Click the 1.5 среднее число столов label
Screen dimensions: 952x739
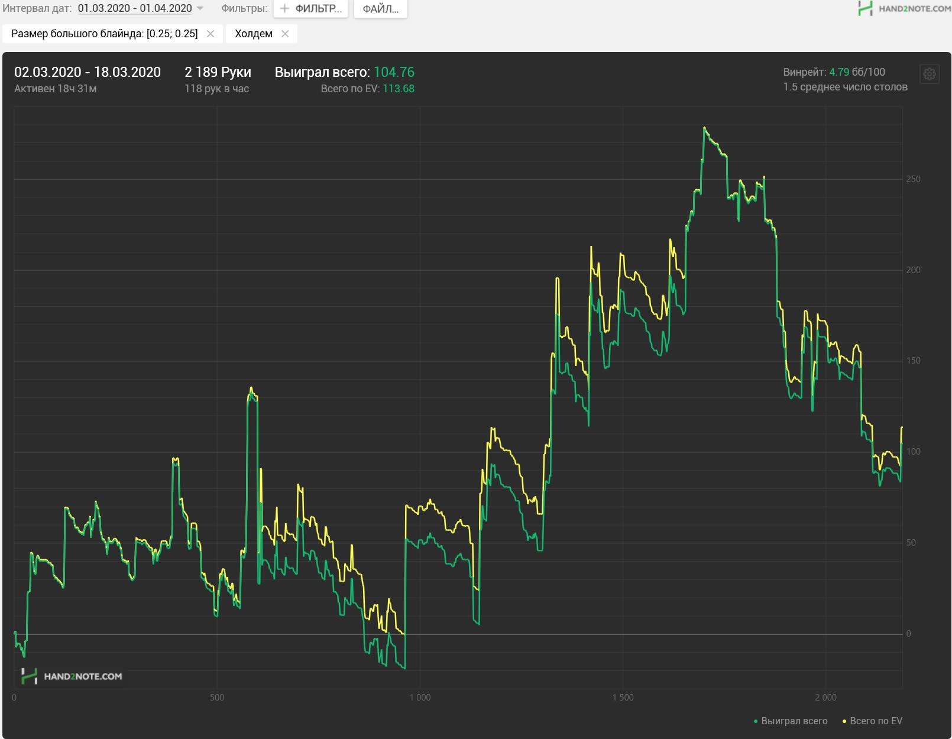(846, 87)
